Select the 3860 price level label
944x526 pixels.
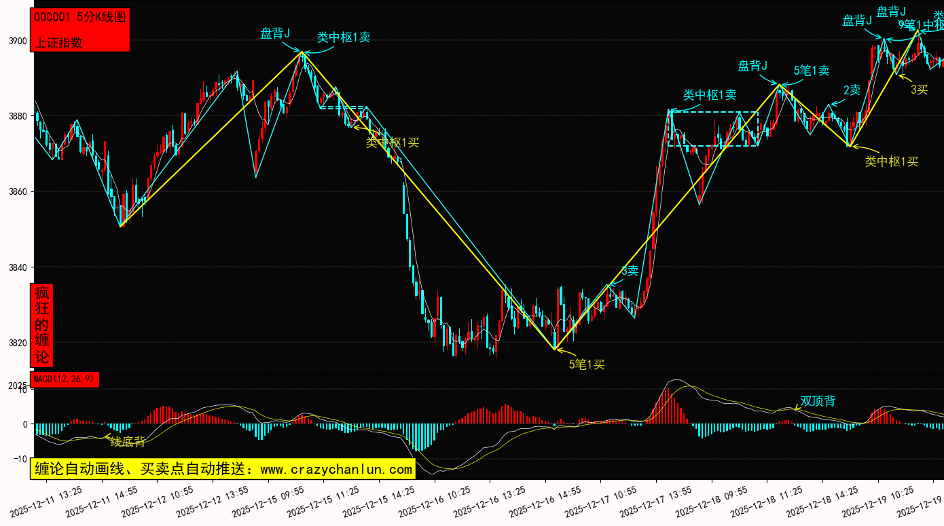(18, 192)
